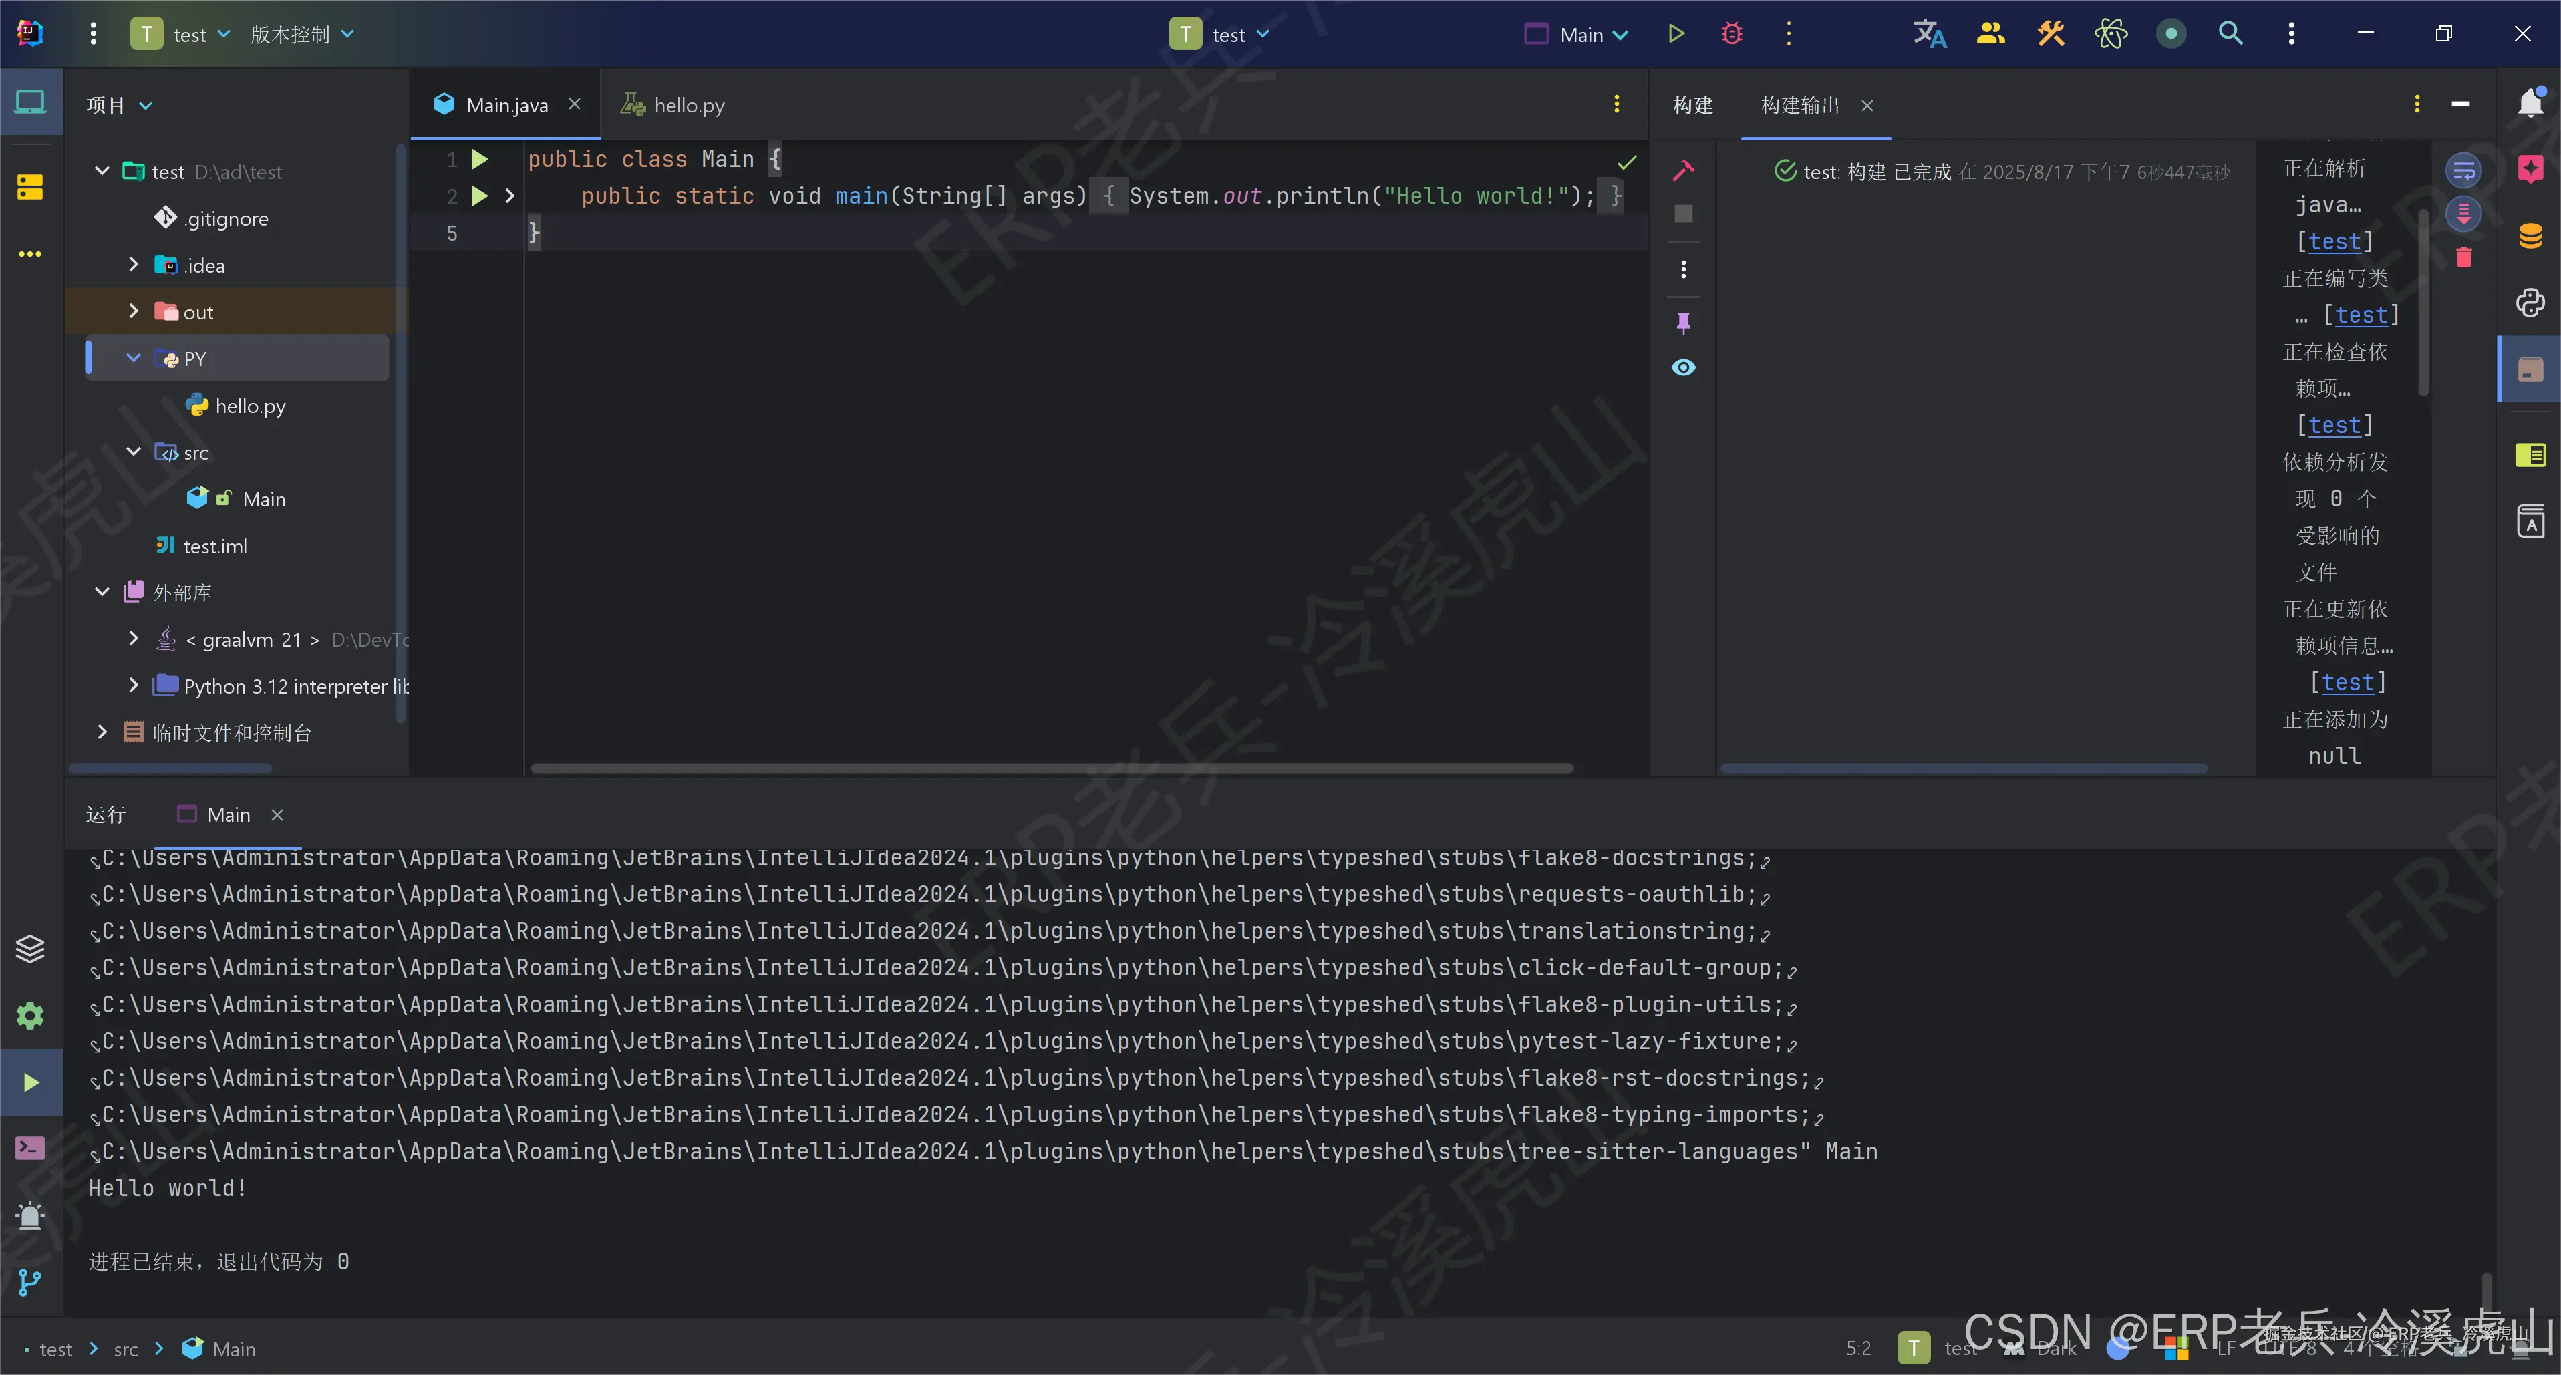Click the editor horizontal scrollbar
The width and height of the screenshot is (2561, 1375).
[x=1051, y=768]
